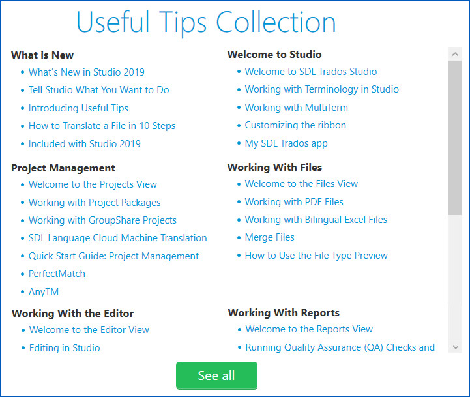Select Working with Terminology in Studio
This screenshot has width=470, height=397.
coord(321,89)
